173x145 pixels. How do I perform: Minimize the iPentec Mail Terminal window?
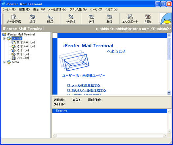click(158, 4)
